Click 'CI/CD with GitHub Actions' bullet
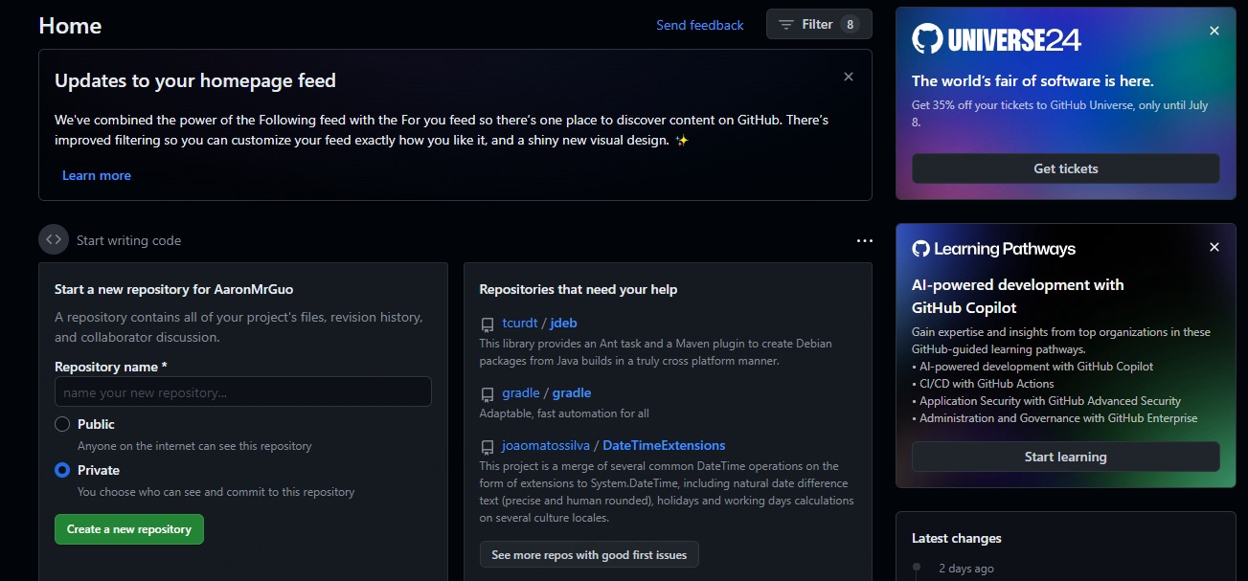Image resolution: width=1248 pixels, height=581 pixels. (985, 384)
